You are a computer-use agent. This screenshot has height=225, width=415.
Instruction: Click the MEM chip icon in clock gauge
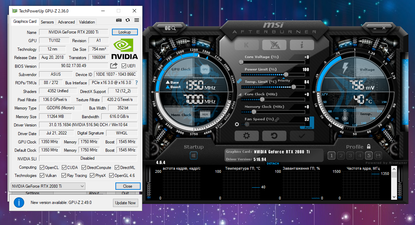click(205, 114)
